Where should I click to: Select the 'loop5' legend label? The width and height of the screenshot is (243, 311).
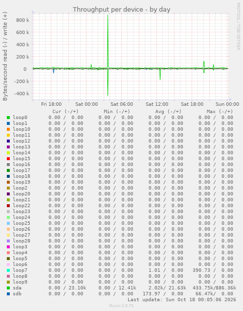(x=20, y=259)
